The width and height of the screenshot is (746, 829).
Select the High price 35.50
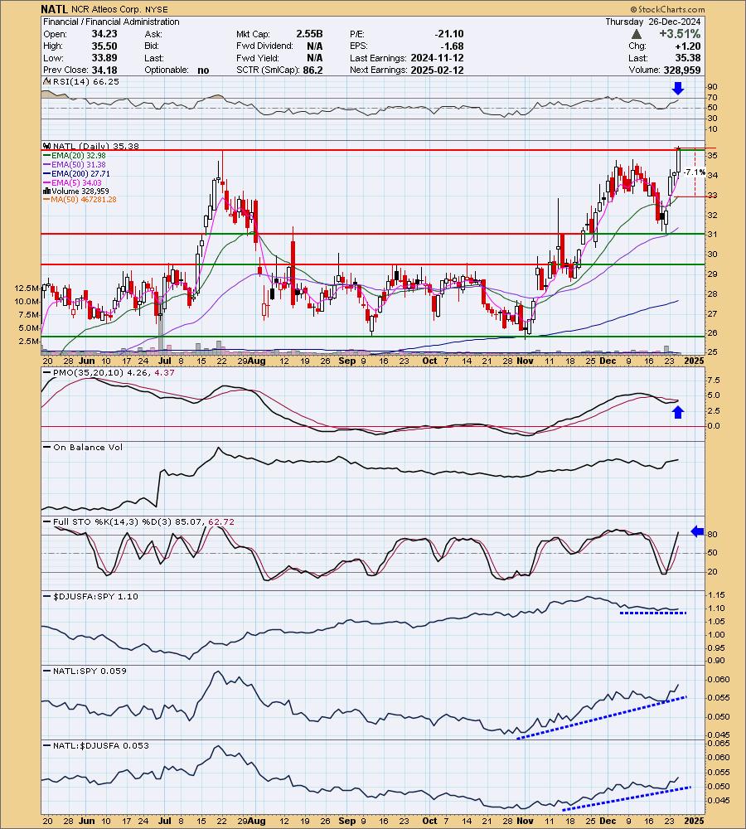(x=104, y=46)
